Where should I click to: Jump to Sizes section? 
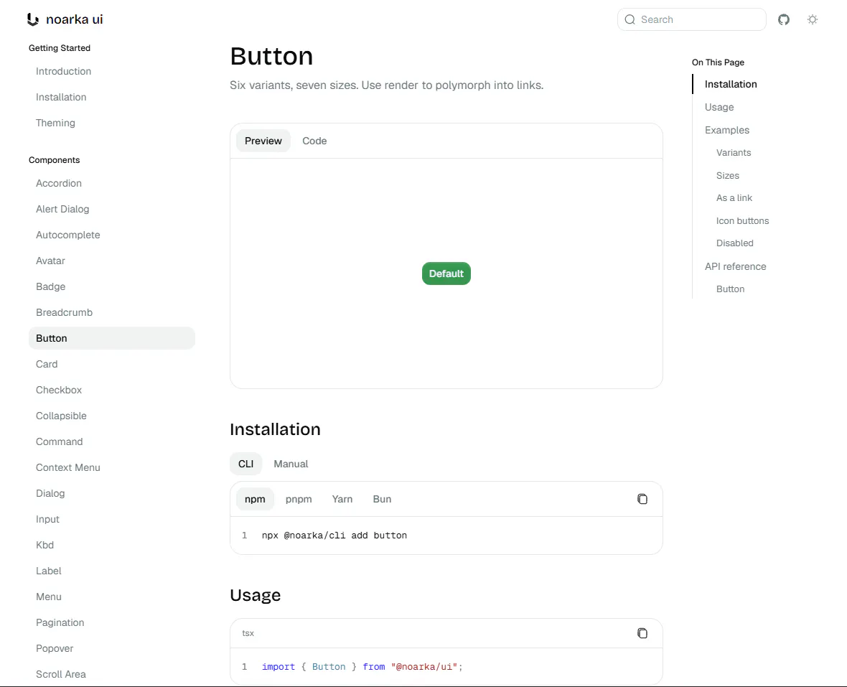(x=728, y=176)
